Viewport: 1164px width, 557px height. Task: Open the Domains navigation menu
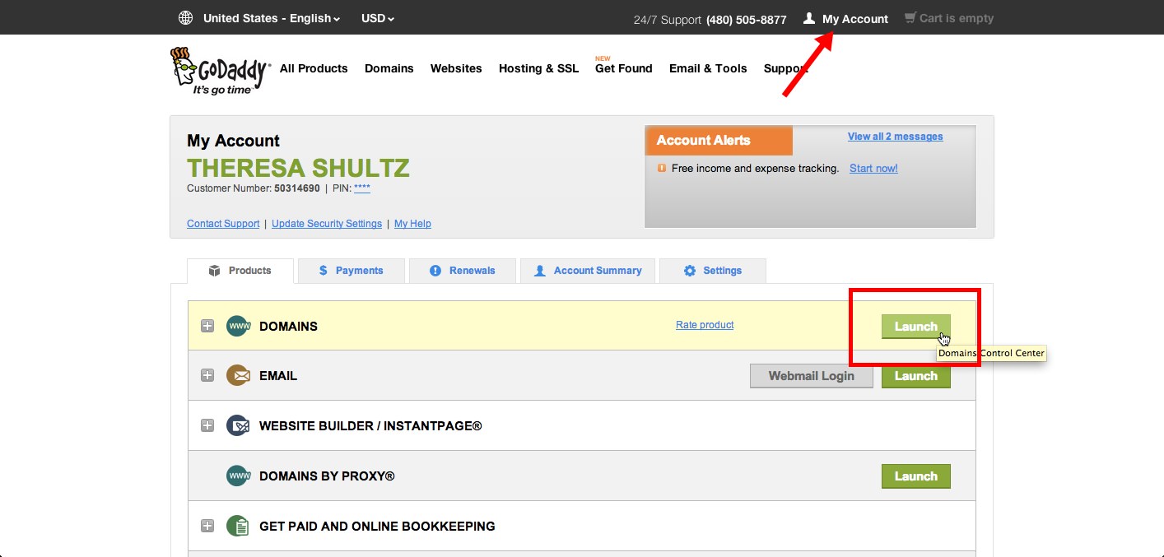point(389,68)
